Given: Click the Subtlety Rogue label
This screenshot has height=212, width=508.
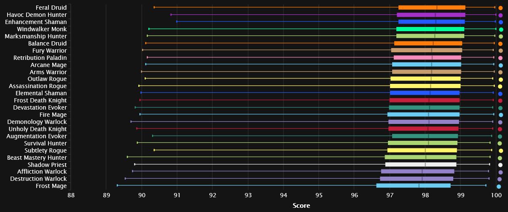Looking at the screenshot, I should coord(45,151).
